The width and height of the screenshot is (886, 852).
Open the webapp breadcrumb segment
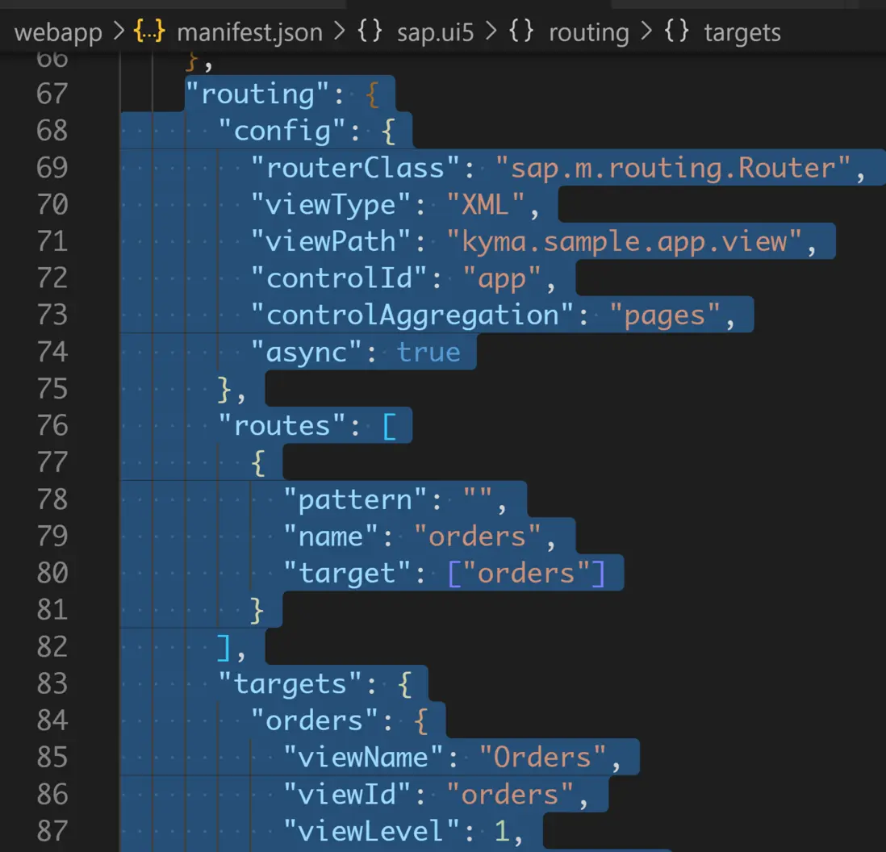(58, 33)
